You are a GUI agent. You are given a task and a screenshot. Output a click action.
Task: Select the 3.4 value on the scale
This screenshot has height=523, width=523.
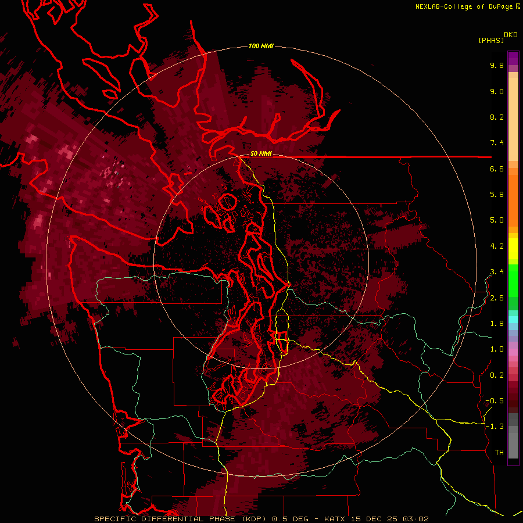tap(497, 272)
